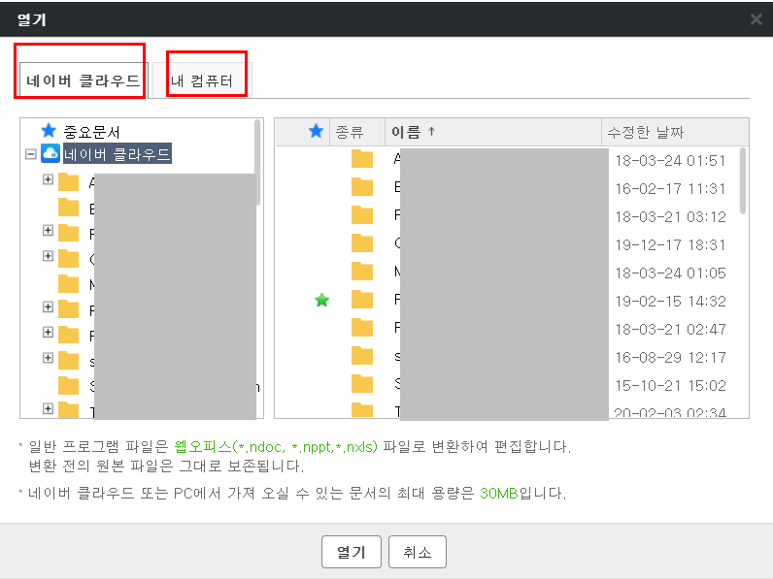The width and height of the screenshot is (773, 579).
Task: Click folder icon in row dated 18-03-24 01:51
Action: [x=362, y=159]
